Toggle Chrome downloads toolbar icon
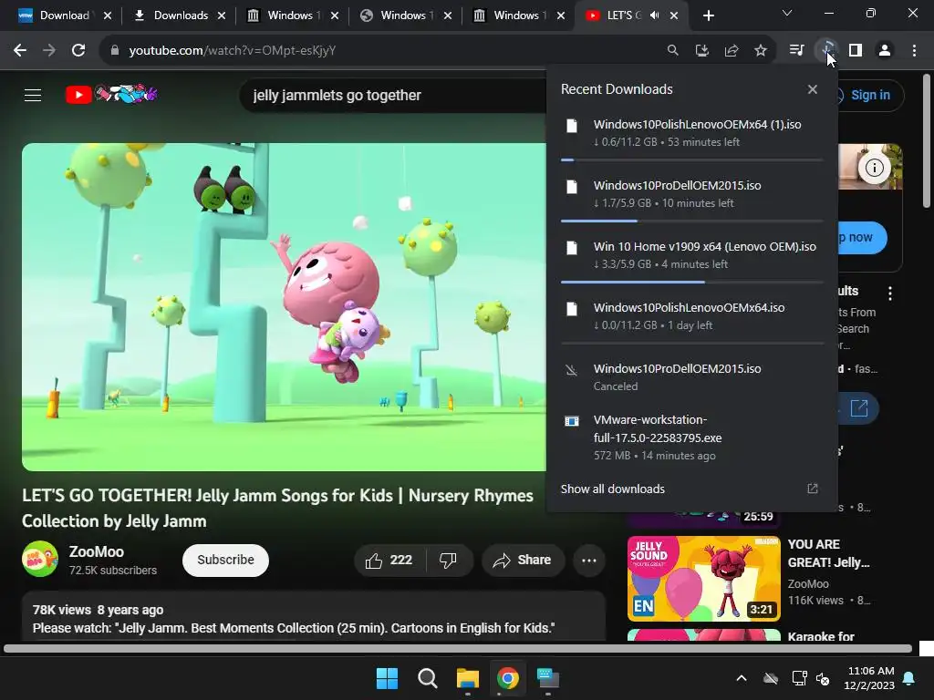This screenshot has height=700, width=934. pyautogui.click(x=826, y=51)
